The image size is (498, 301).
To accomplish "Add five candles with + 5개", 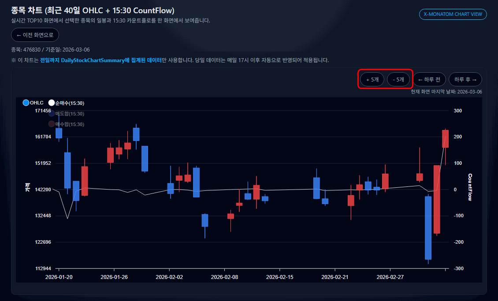I will pyautogui.click(x=372, y=79).
